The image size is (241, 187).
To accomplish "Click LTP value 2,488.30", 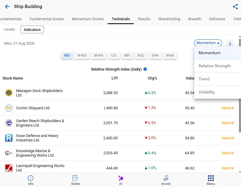I will (x=111, y=93).
